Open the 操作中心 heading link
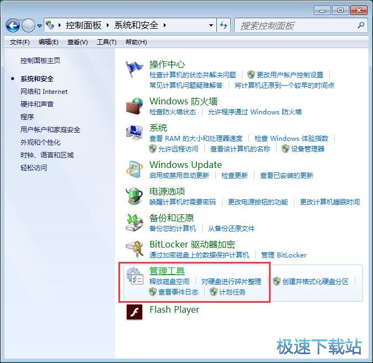The image size is (373, 363). 167,65
